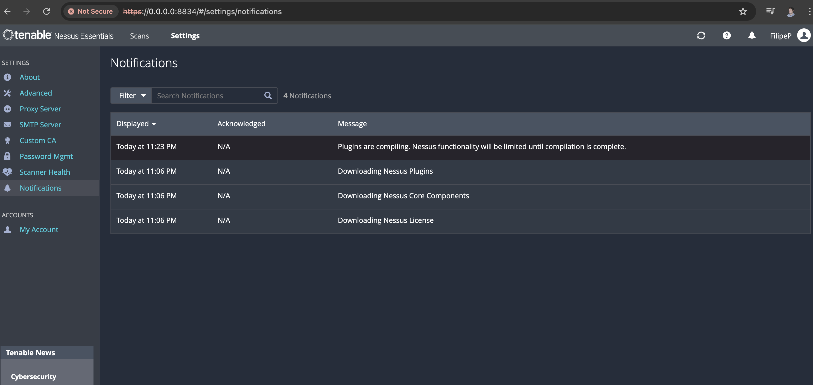813x385 pixels.
Task: Open the Filter dropdown
Action: (x=131, y=96)
